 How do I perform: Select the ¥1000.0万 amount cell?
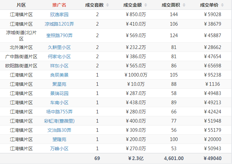point(136,75)
